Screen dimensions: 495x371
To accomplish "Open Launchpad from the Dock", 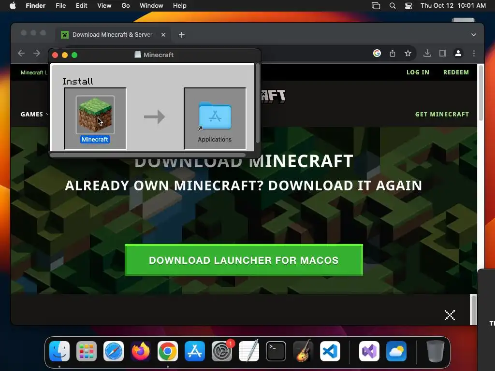I will 87,351.
